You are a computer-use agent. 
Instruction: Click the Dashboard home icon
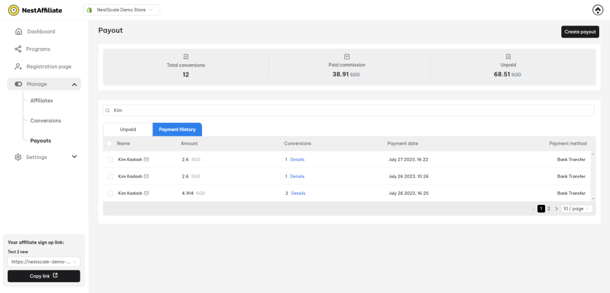pos(18,32)
